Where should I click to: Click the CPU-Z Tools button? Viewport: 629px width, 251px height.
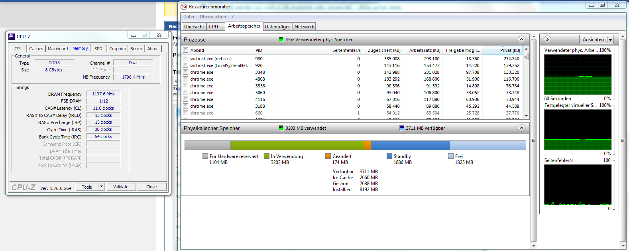click(x=87, y=187)
